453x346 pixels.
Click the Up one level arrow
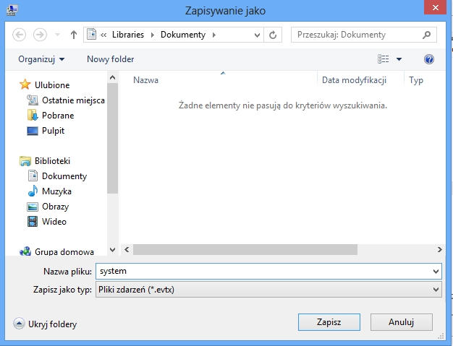73,35
